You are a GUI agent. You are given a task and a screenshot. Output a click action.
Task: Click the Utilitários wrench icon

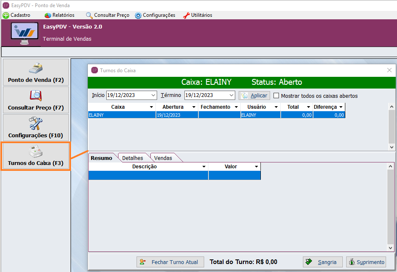coord(187,15)
